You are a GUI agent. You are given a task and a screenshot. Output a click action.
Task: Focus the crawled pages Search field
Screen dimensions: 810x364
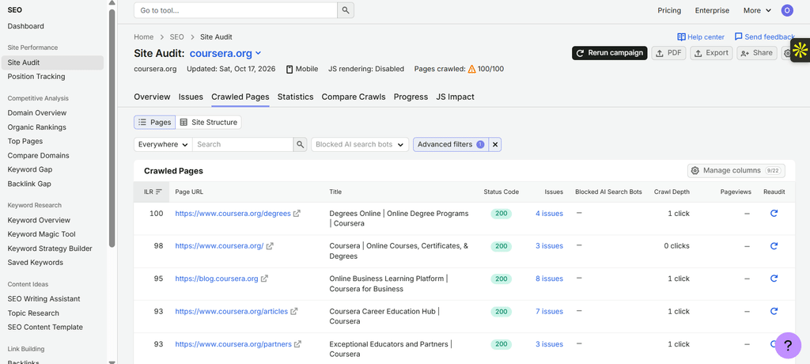tap(243, 144)
